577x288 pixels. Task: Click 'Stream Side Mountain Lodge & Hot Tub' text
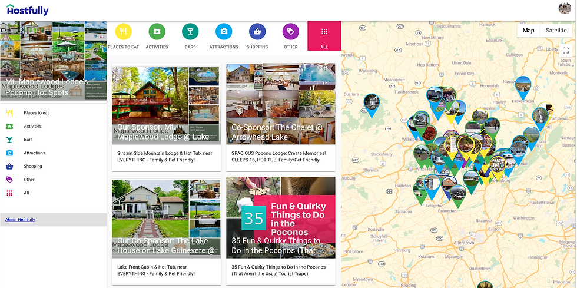point(164,157)
